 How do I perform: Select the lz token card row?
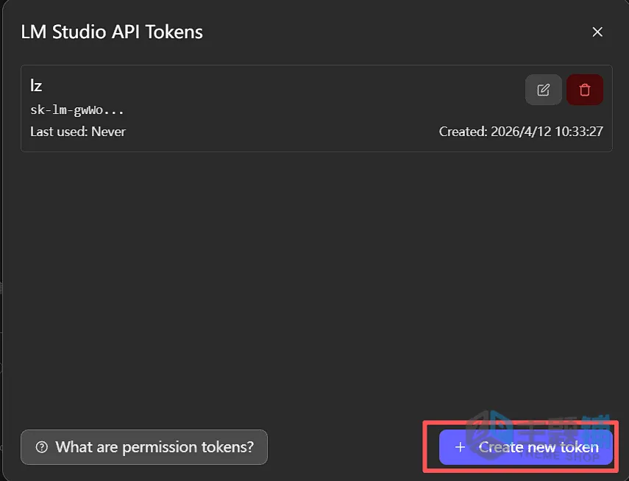coord(316,108)
